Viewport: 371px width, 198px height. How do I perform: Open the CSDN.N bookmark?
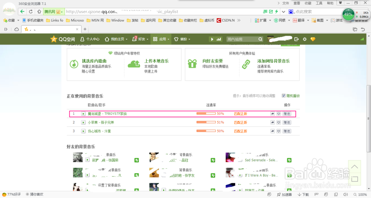click(226, 20)
